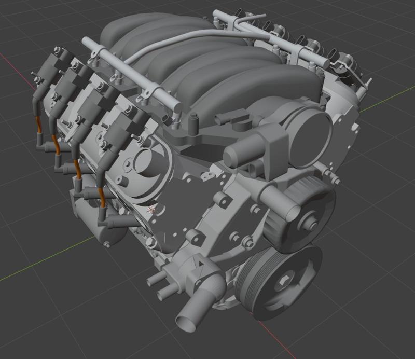
Task: Select the round throttle body opening
Action: (x=311, y=140)
